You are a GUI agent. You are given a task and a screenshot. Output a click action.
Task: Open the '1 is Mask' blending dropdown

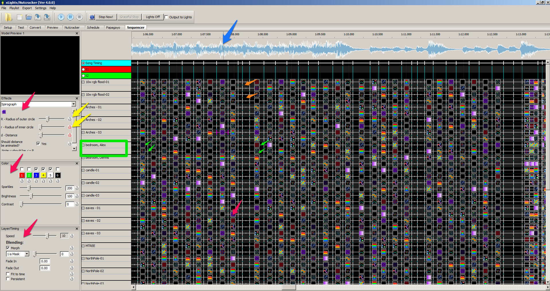coord(27,254)
